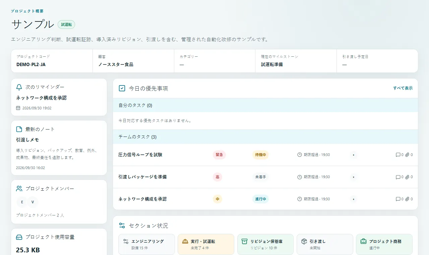The height and width of the screenshot is (255, 429).
Task: Click the paperclip icon in ネットワーク構成を承認 task row
Action: (407, 199)
